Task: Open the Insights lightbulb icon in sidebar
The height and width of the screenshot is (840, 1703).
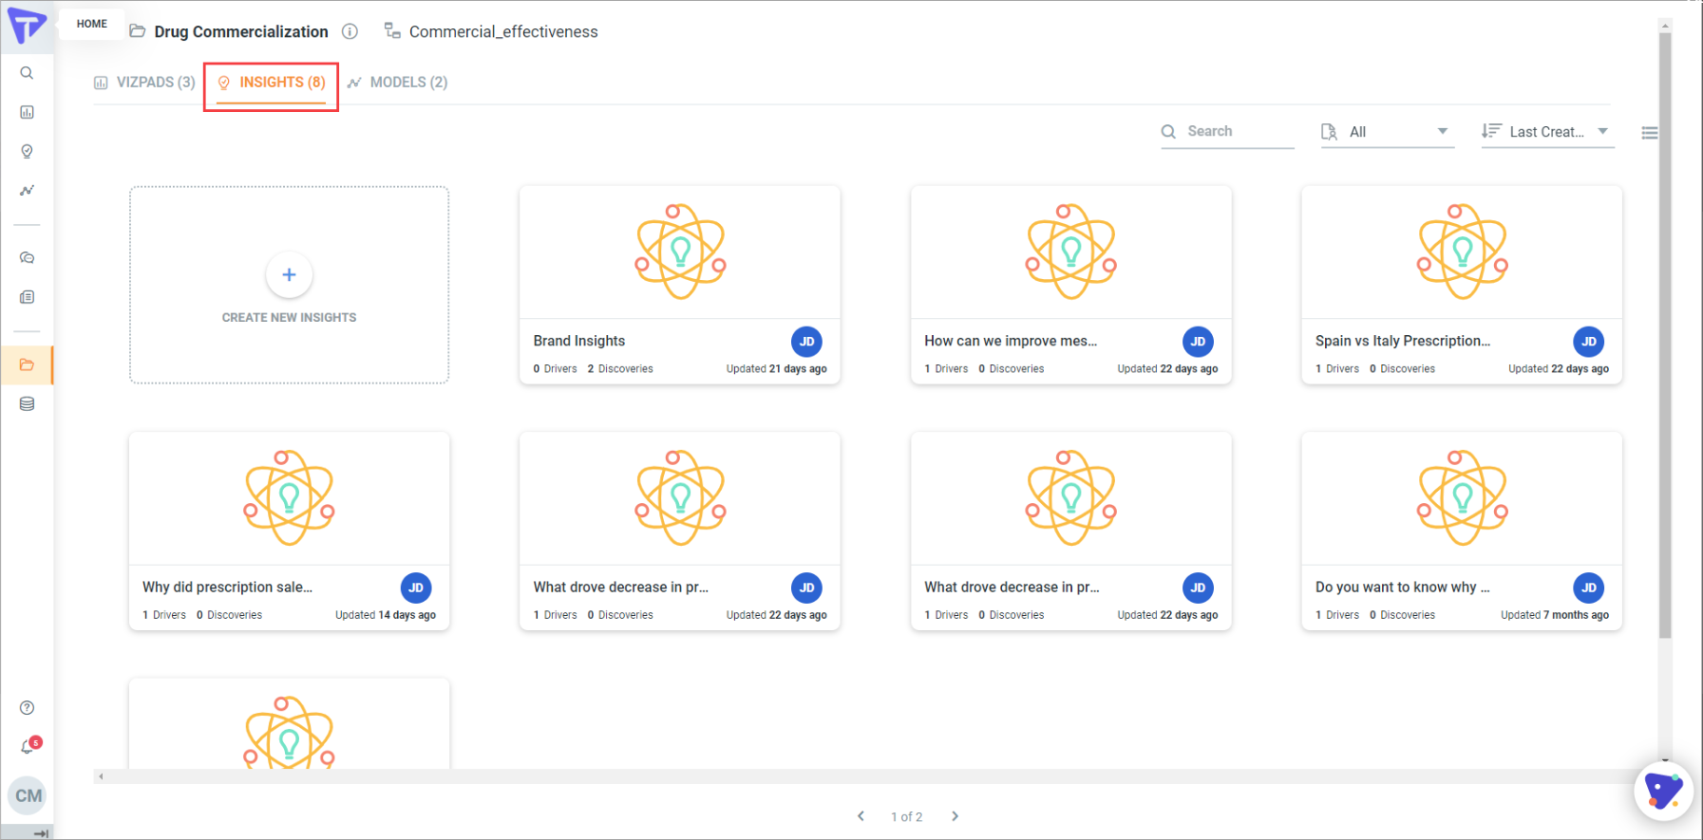Action: 27,151
